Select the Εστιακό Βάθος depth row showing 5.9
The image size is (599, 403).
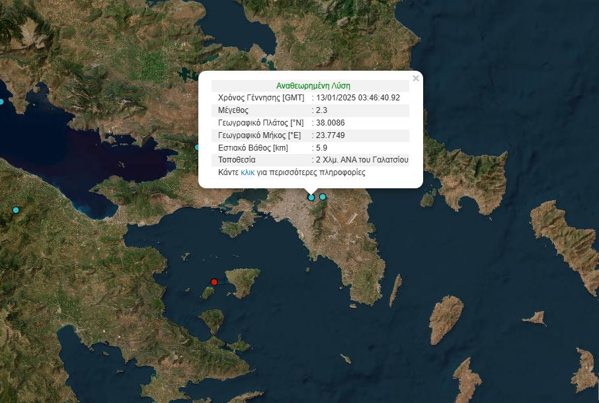pyautogui.click(x=313, y=147)
